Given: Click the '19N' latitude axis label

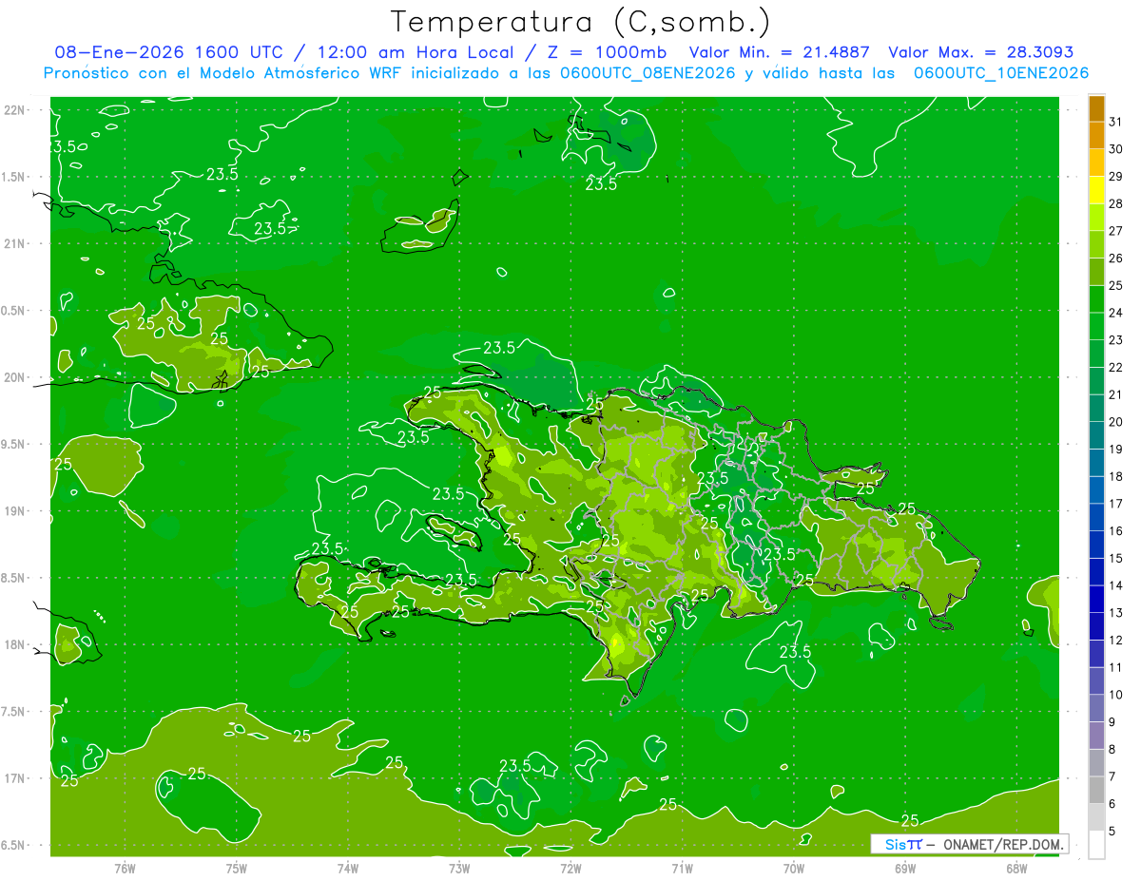Looking at the screenshot, I should coord(13,511).
